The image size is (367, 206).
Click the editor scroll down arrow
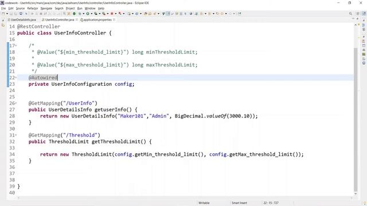(356, 193)
